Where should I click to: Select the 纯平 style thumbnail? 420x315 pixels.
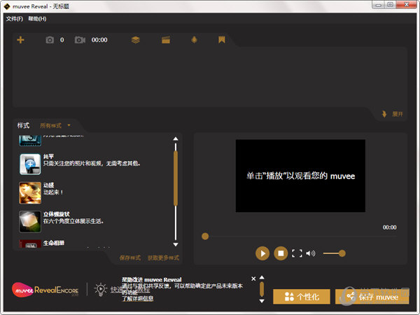tap(30, 164)
